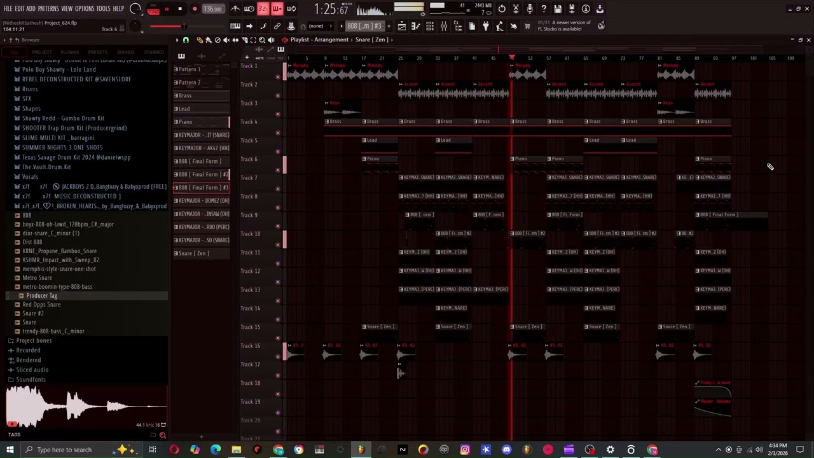
Task: Toggle wait for input before recording
Action: pyautogui.click(x=249, y=9)
